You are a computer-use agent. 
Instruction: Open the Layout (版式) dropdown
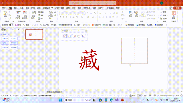[x=41, y=12]
